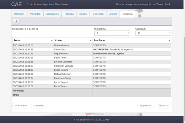Click the INCORRECTO - Parada de Emergencia result
This screenshot has width=185, height=123.
tap(113, 50)
